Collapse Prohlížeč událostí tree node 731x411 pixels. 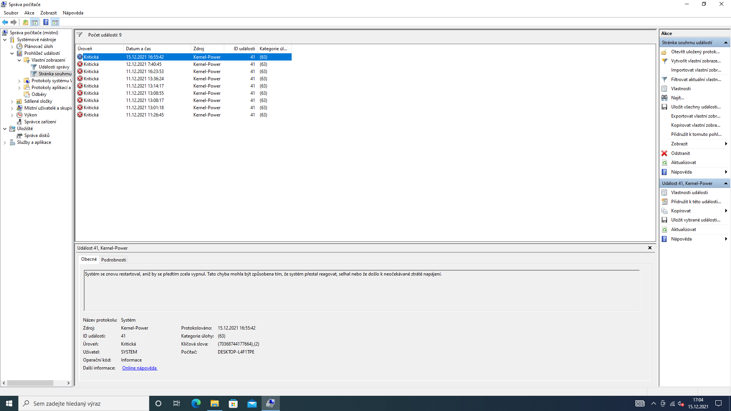click(12, 53)
